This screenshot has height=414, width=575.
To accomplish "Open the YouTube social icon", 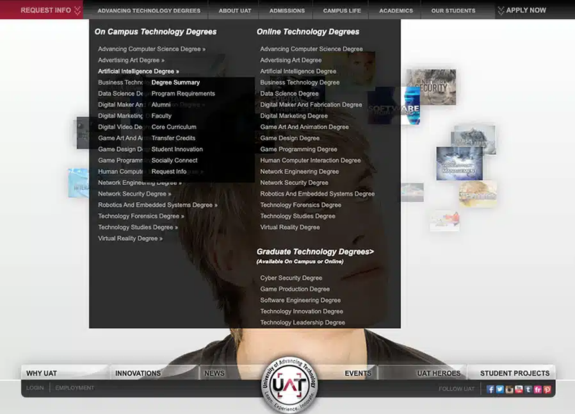I will click(x=519, y=389).
